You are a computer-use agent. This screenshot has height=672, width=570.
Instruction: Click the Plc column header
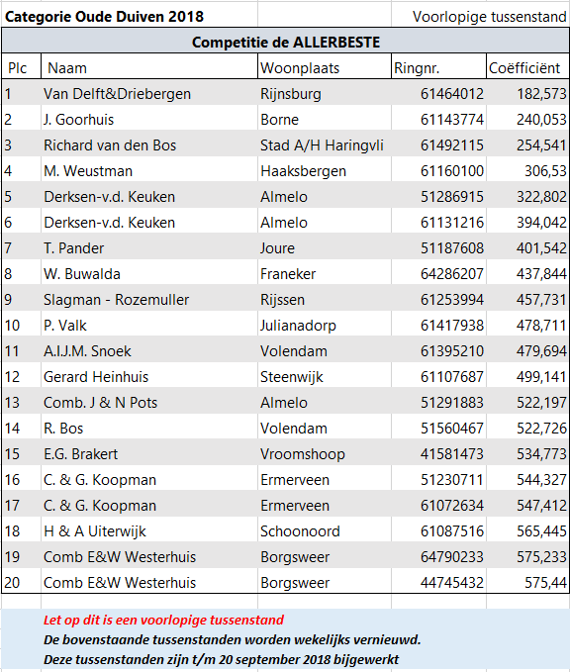pos(22,67)
